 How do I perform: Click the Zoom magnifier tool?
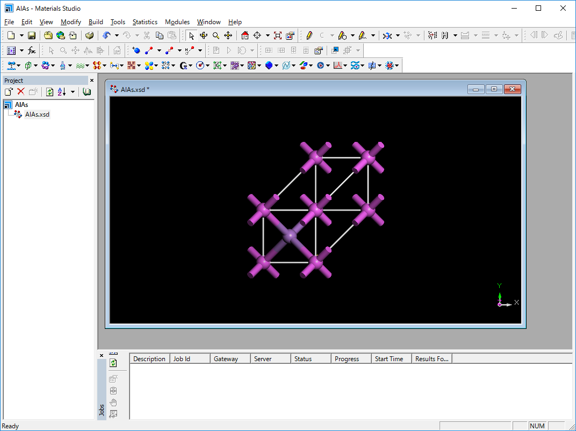pyautogui.click(x=215, y=35)
